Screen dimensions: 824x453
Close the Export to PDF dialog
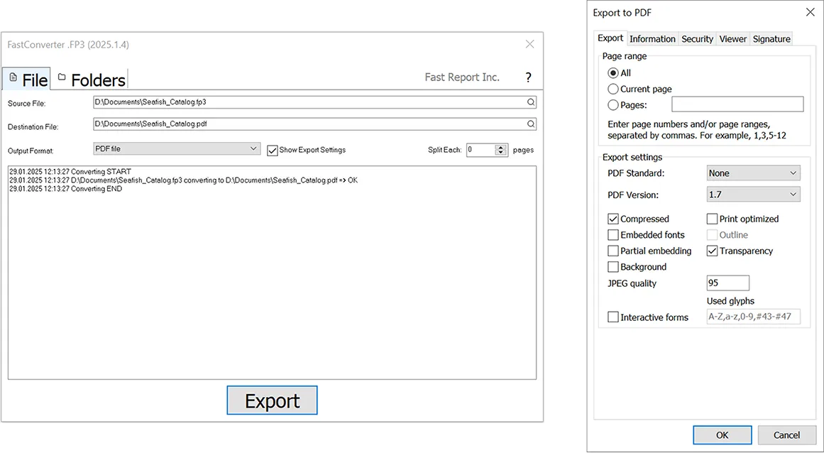coord(811,12)
